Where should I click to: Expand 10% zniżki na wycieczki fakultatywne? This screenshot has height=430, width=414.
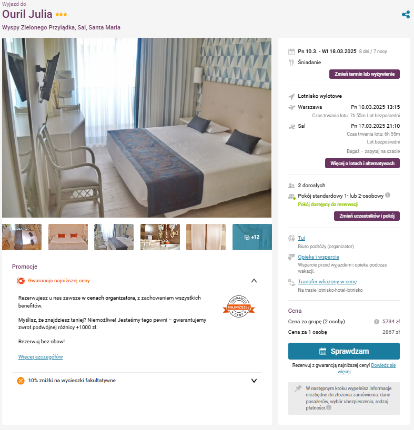[x=254, y=381]
